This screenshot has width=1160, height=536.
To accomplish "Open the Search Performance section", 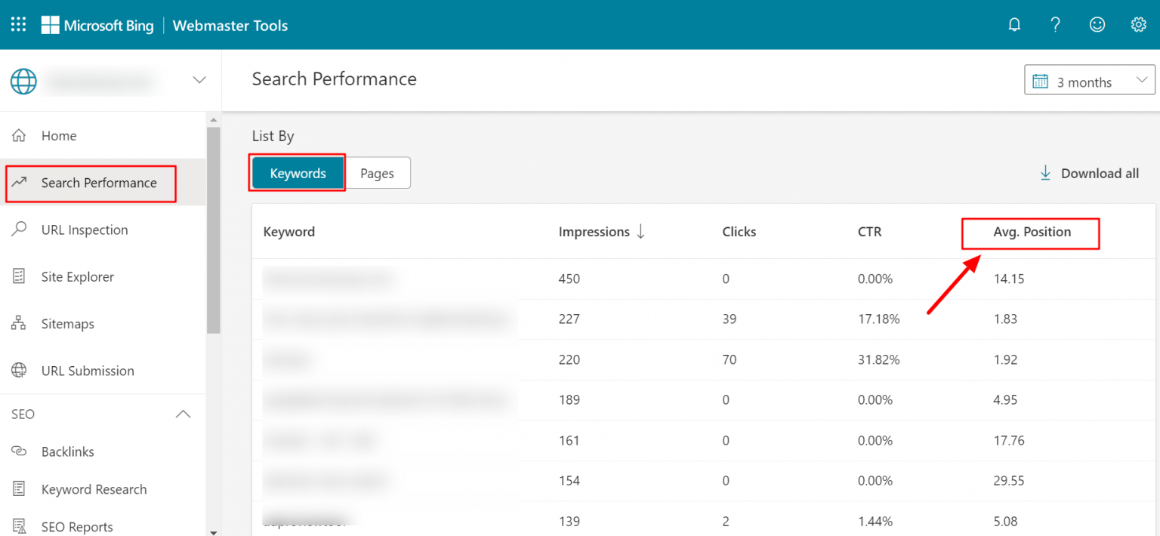I will click(98, 183).
